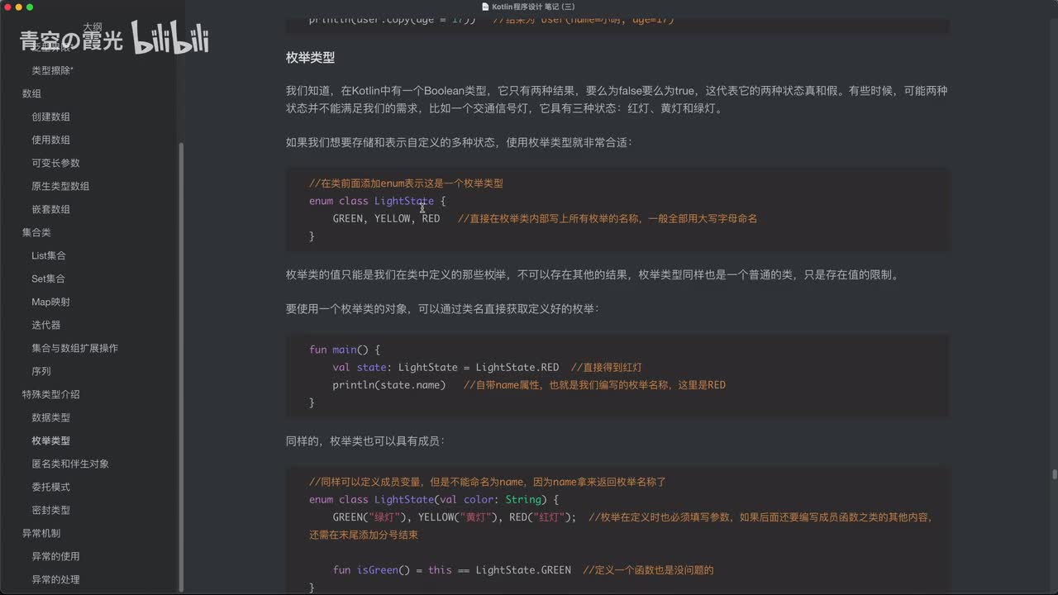The width and height of the screenshot is (1058, 595).
Task: Navigate to 委托模式 outline entry
Action: point(50,487)
